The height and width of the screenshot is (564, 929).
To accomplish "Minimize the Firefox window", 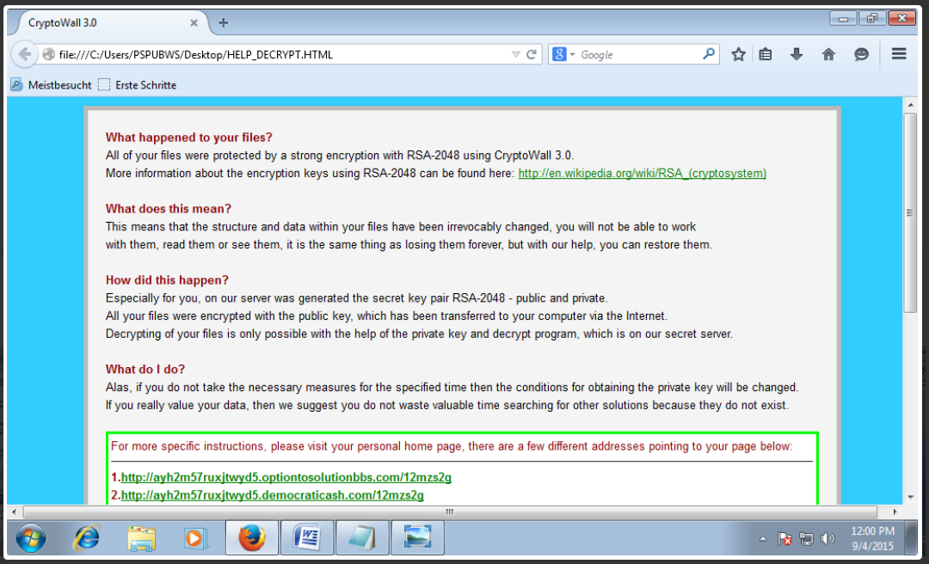I will pyautogui.click(x=842, y=18).
